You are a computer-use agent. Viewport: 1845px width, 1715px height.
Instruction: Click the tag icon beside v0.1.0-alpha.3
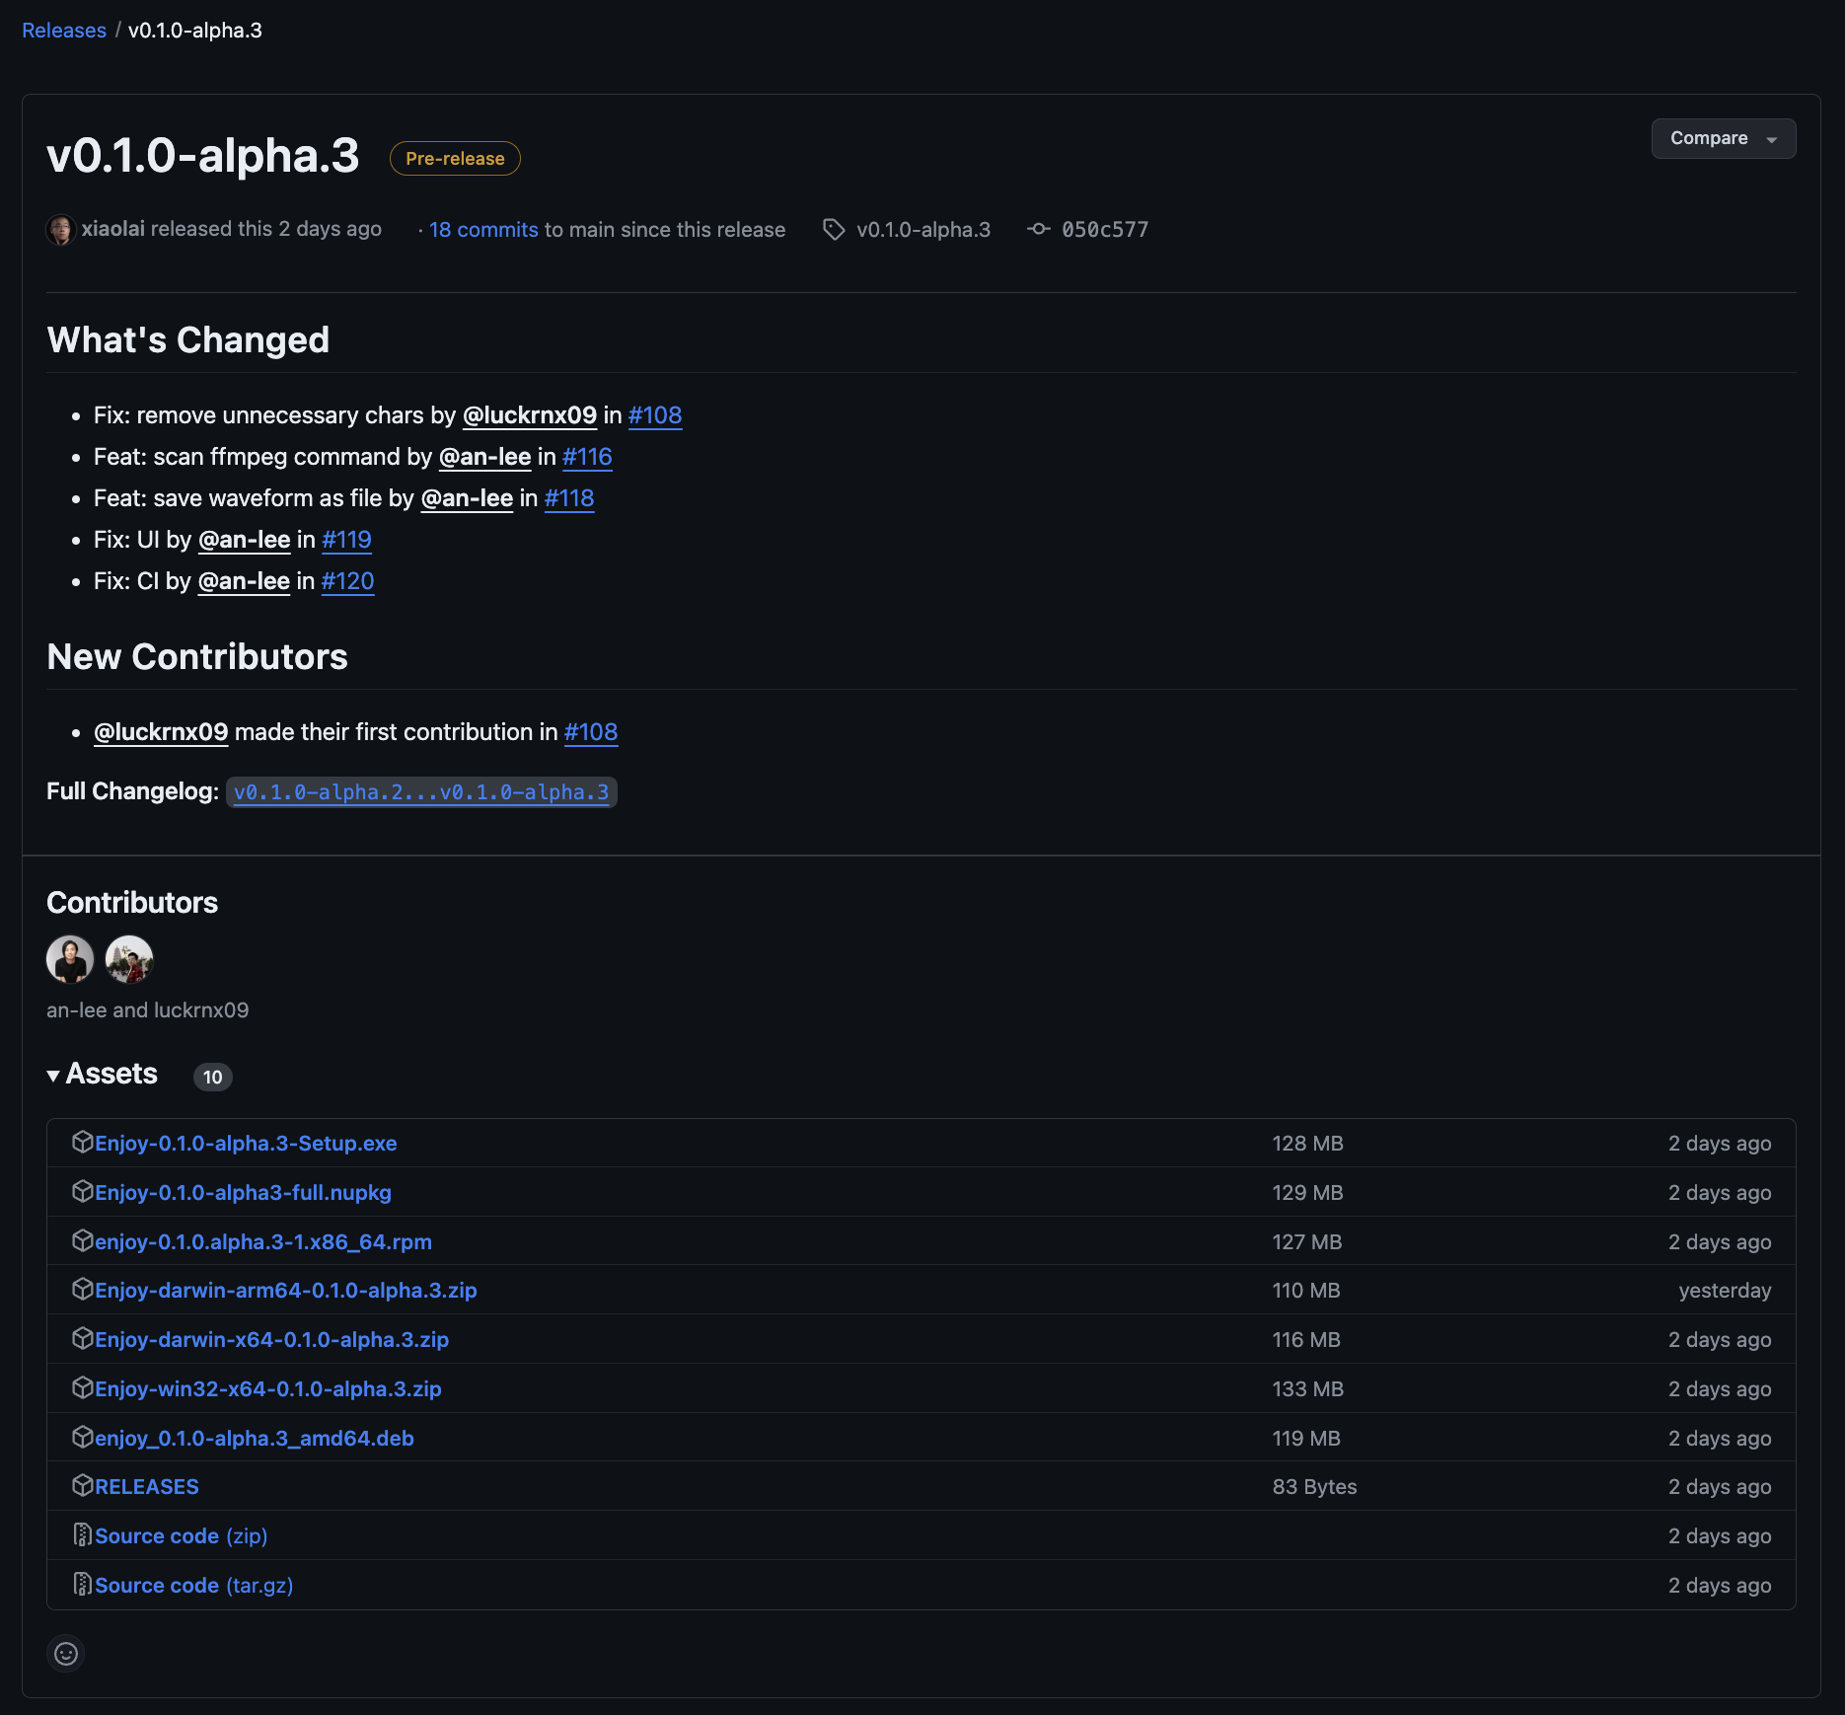tap(834, 230)
